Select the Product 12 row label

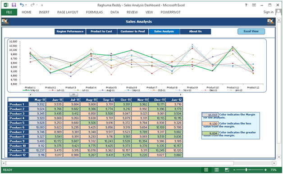[18, 155]
